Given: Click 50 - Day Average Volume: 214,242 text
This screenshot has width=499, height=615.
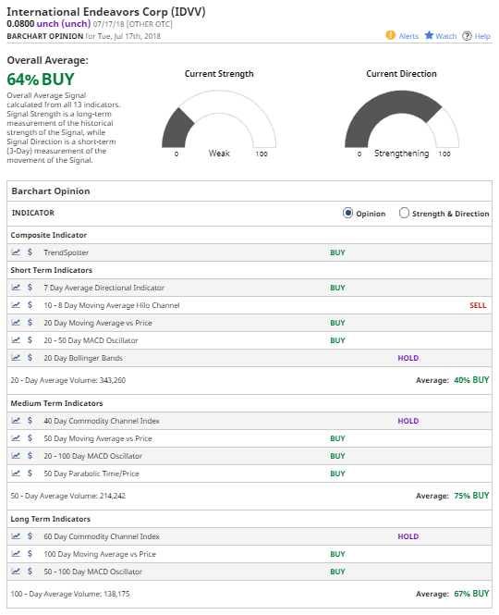Looking at the screenshot, I should point(68,496).
